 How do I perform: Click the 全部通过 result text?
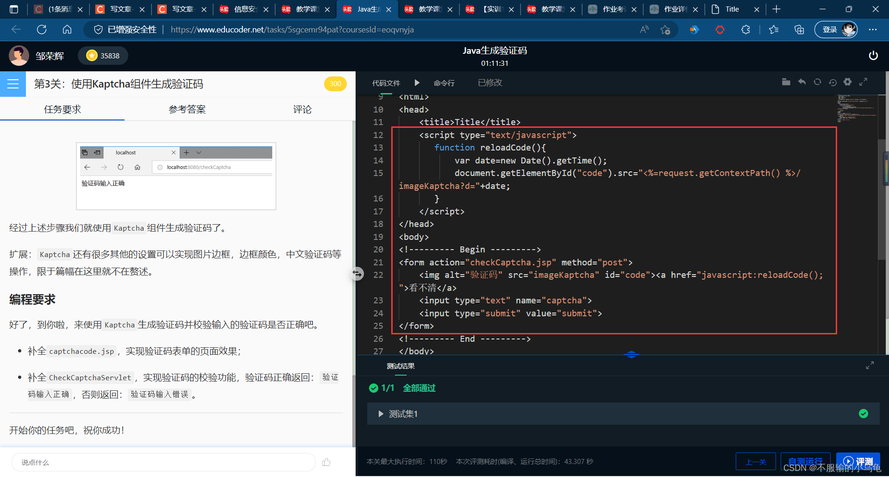pyautogui.click(x=419, y=388)
